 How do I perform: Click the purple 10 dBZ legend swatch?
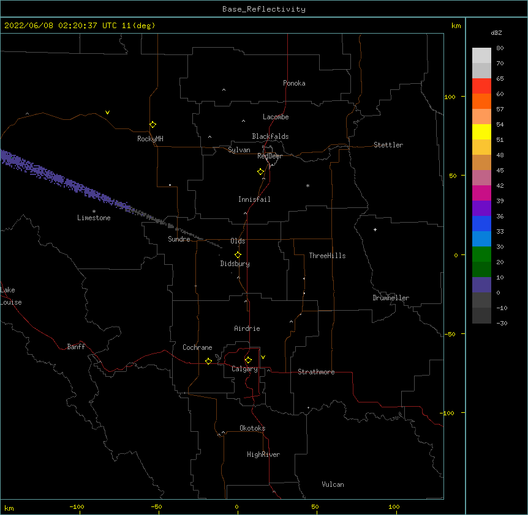coord(481,285)
